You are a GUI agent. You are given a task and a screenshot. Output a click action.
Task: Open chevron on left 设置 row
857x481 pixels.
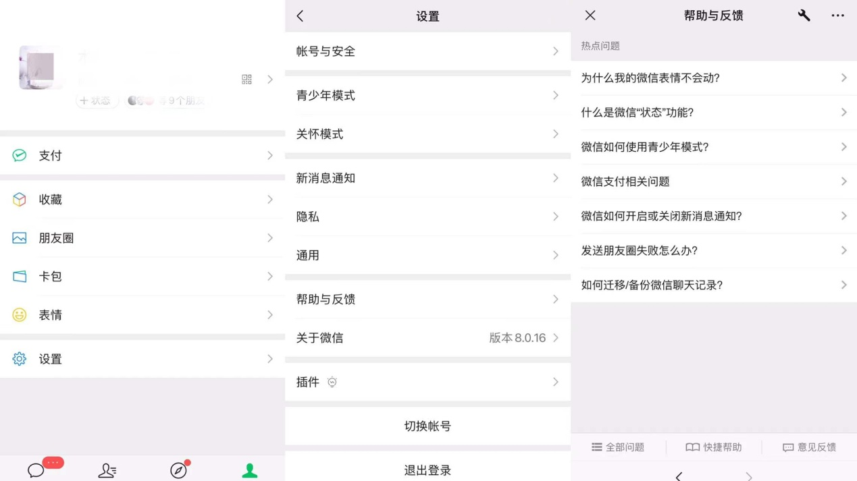pos(270,359)
